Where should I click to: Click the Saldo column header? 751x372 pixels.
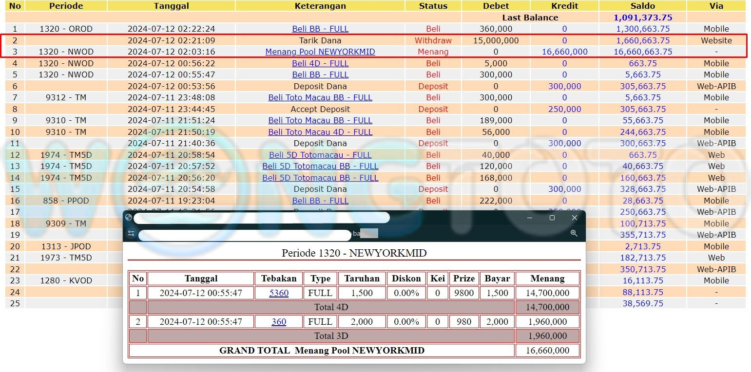[x=642, y=6]
